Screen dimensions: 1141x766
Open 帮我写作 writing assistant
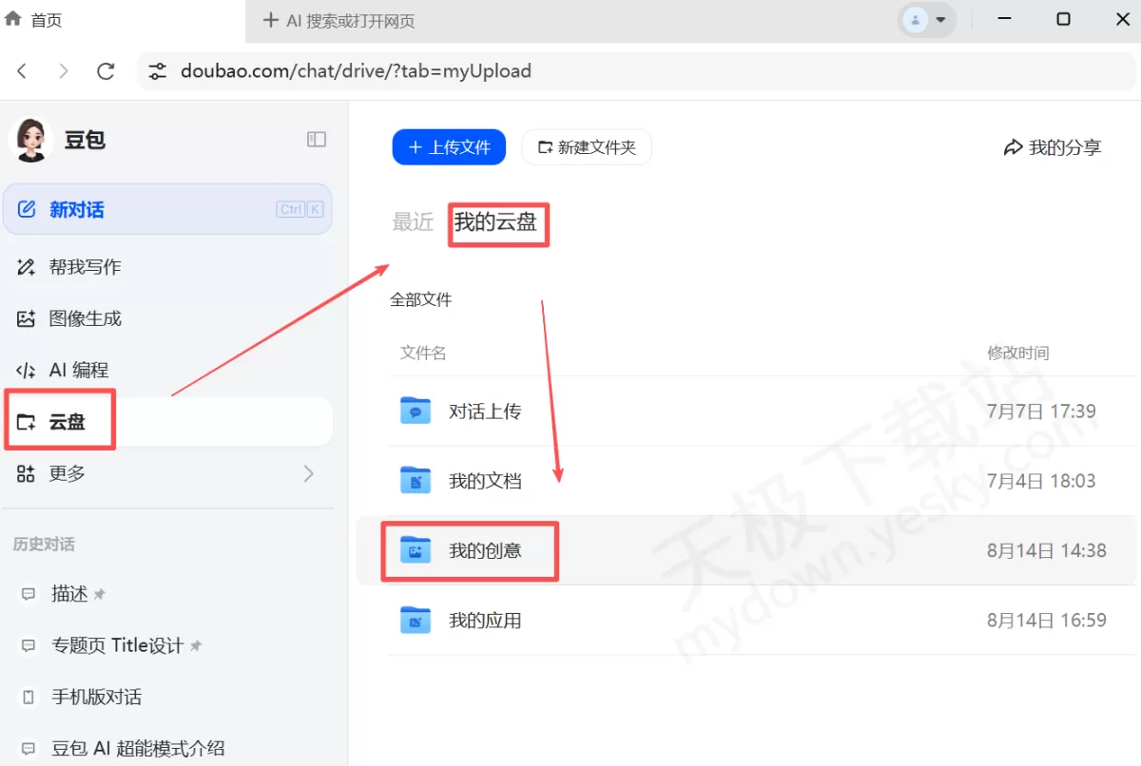pyautogui.click(x=167, y=267)
